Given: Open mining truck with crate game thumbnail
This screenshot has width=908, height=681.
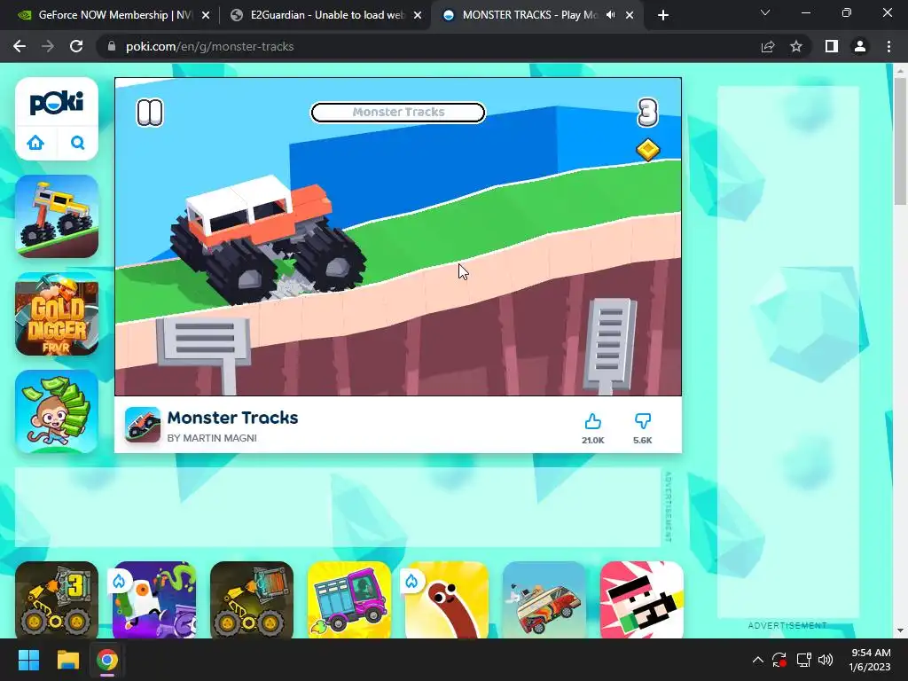Looking at the screenshot, I should [x=252, y=600].
